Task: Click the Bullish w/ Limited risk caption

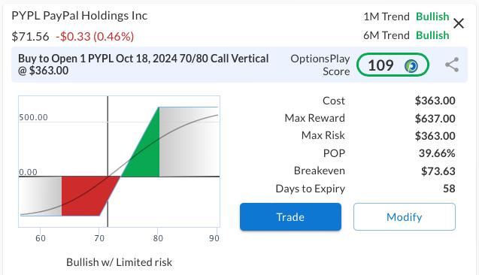Action: (119, 262)
